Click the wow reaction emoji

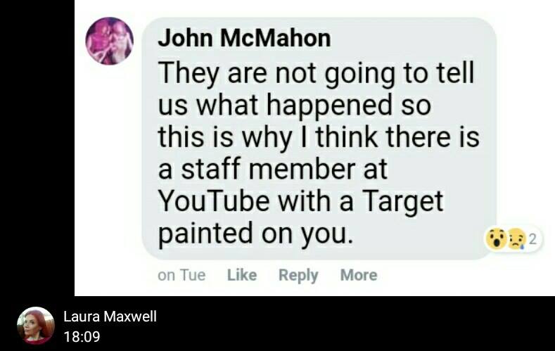tap(497, 239)
